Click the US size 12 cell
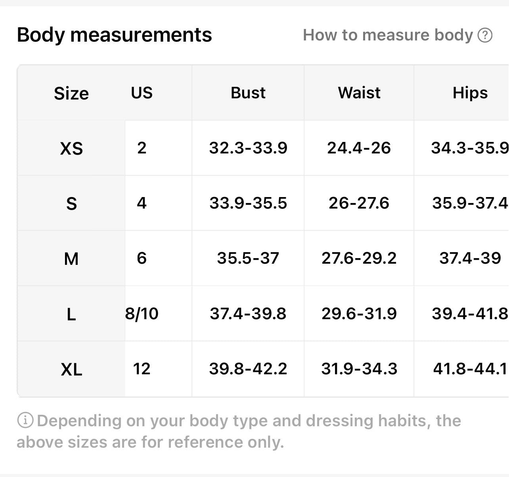The height and width of the screenshot is (477, 509). (x=142, y=369)
